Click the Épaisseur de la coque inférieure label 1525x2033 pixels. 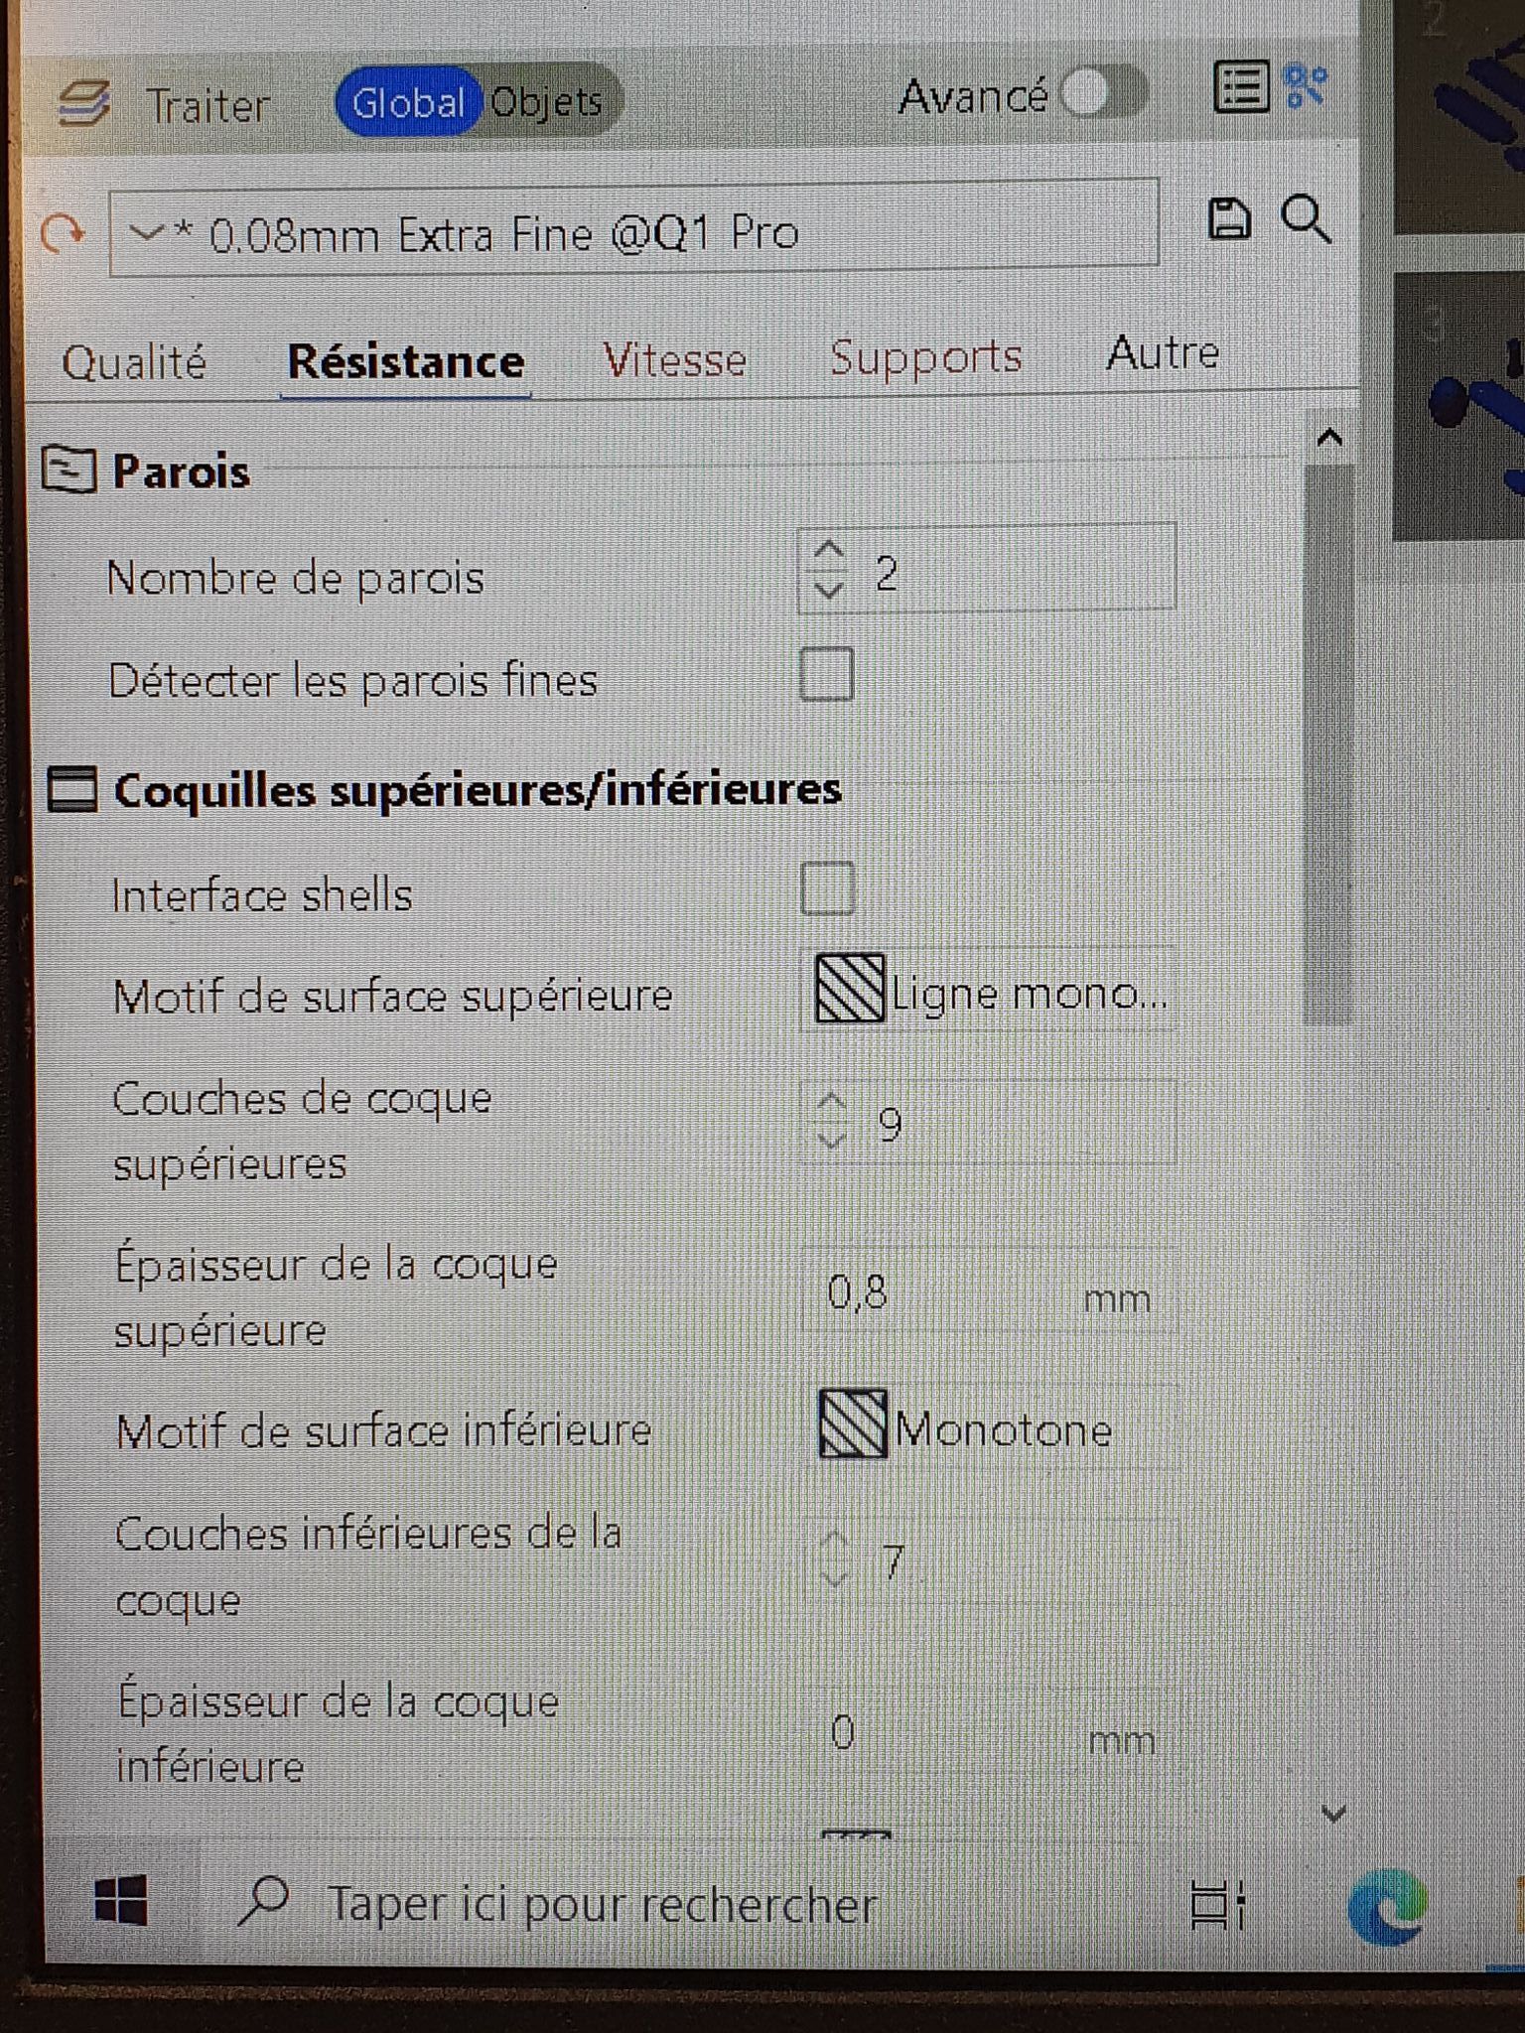coord(338,1733)
